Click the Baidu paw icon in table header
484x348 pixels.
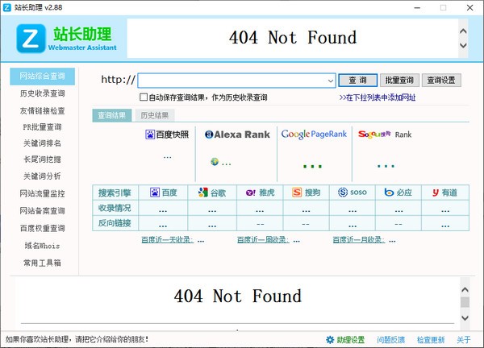point(154,193)
